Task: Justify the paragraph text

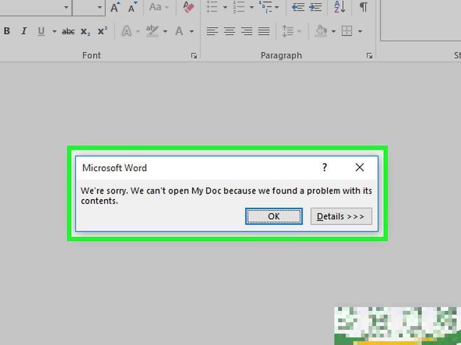Action: click(x=263, y=31)
